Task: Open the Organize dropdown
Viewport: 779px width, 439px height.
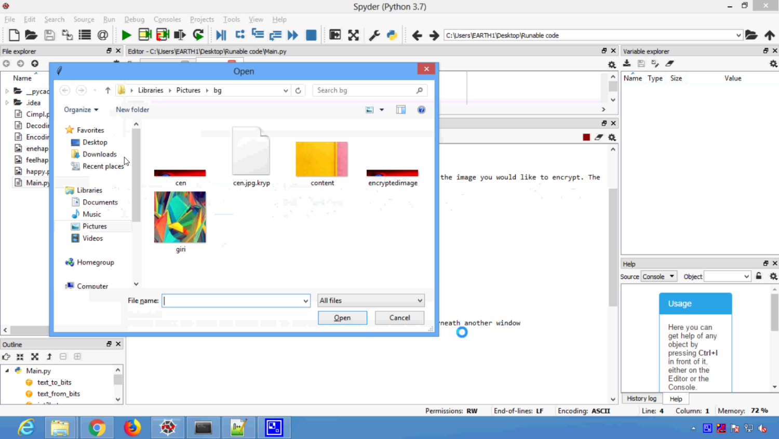Action: click(81, 110)
